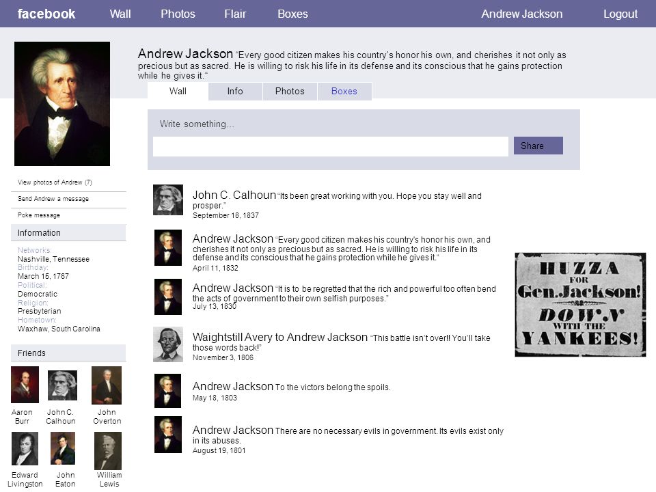Click avatar on August 19, 1801 post
The image size is (656, 492).
coord(168,435)
